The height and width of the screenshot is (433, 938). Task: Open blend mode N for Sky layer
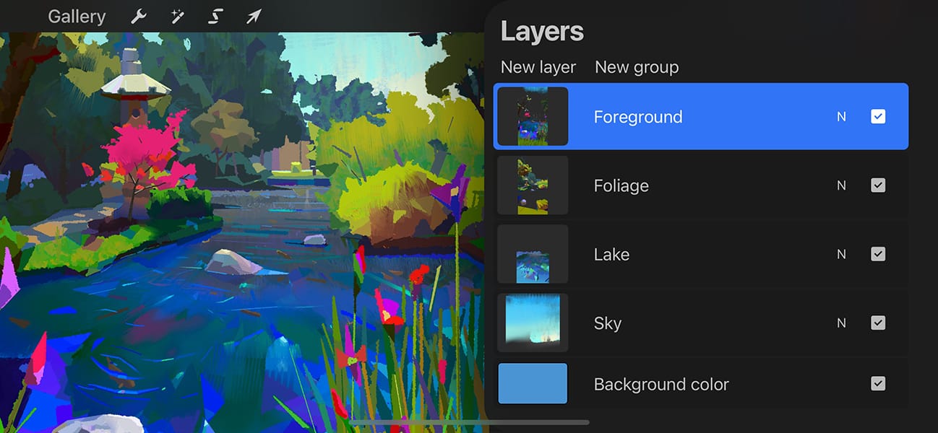[x=841, y=323]
